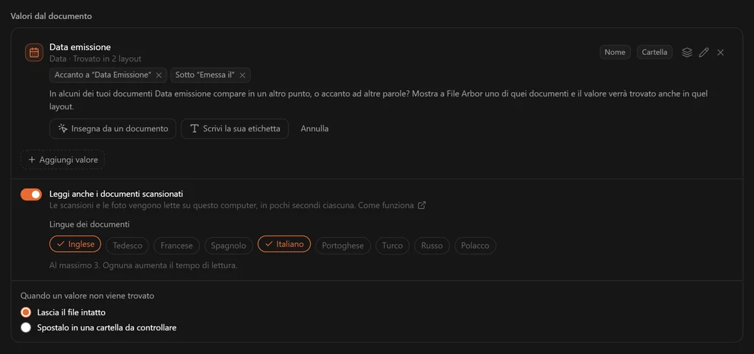This screenshot has width=754, height=354.
Task: Click the Data · Trovato in 2 layout text
Action: coord(95,58)
